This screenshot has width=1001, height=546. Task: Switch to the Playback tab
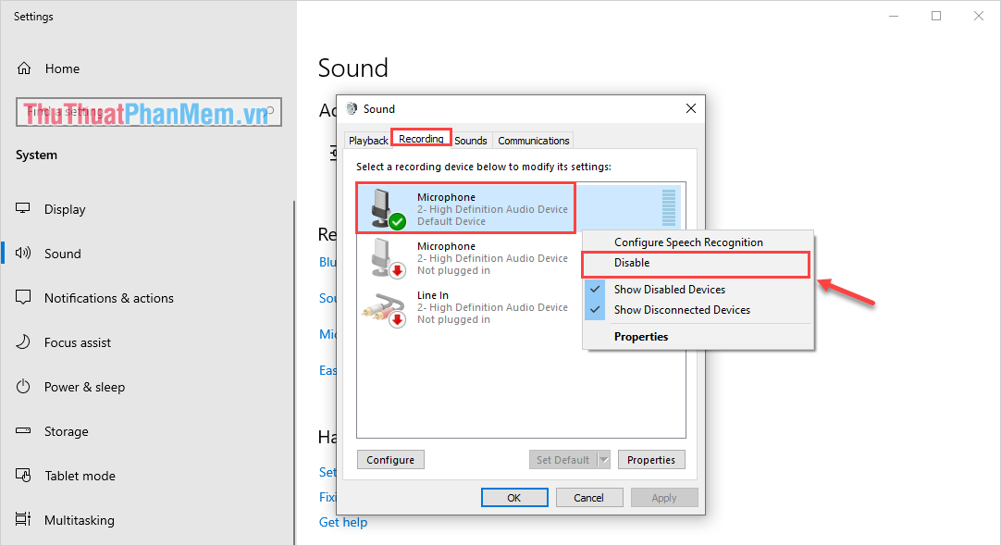368,140
